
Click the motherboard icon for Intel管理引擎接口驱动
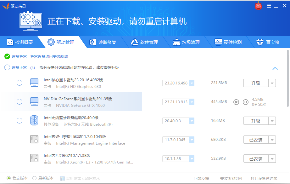pos(34,139)
